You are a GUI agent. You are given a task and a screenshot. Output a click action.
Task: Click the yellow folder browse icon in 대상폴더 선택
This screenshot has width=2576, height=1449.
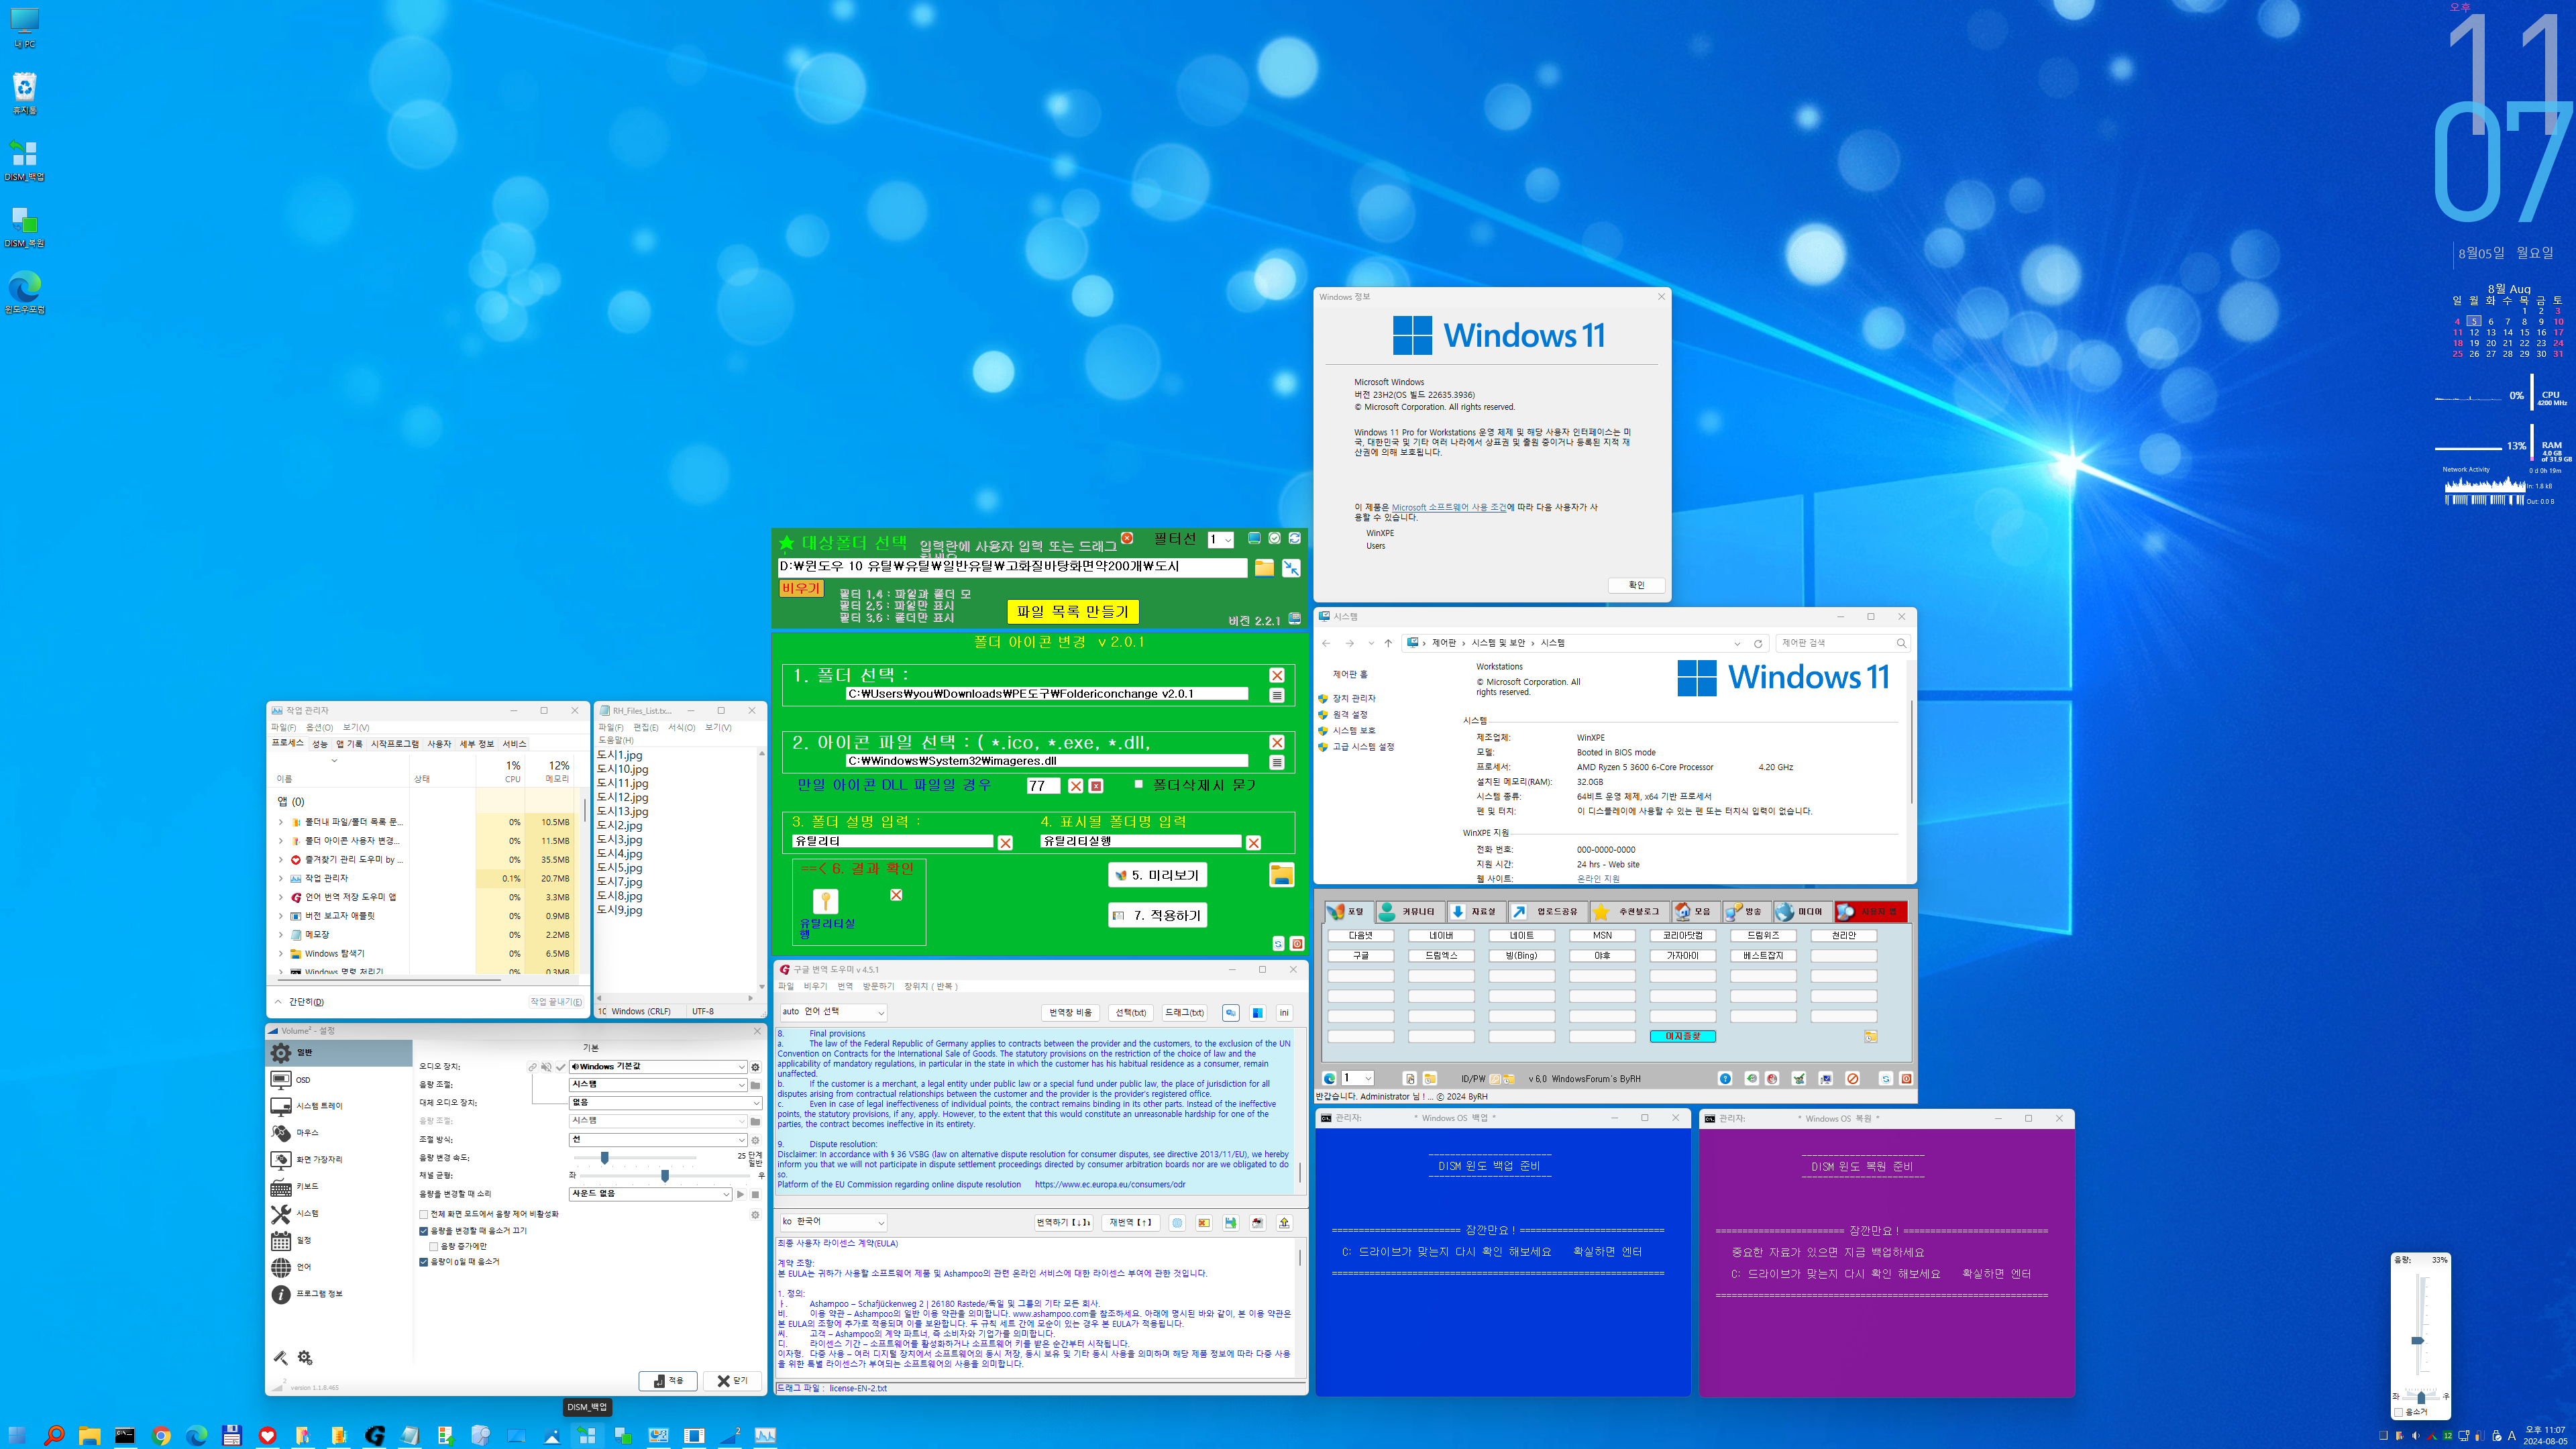1264,568
